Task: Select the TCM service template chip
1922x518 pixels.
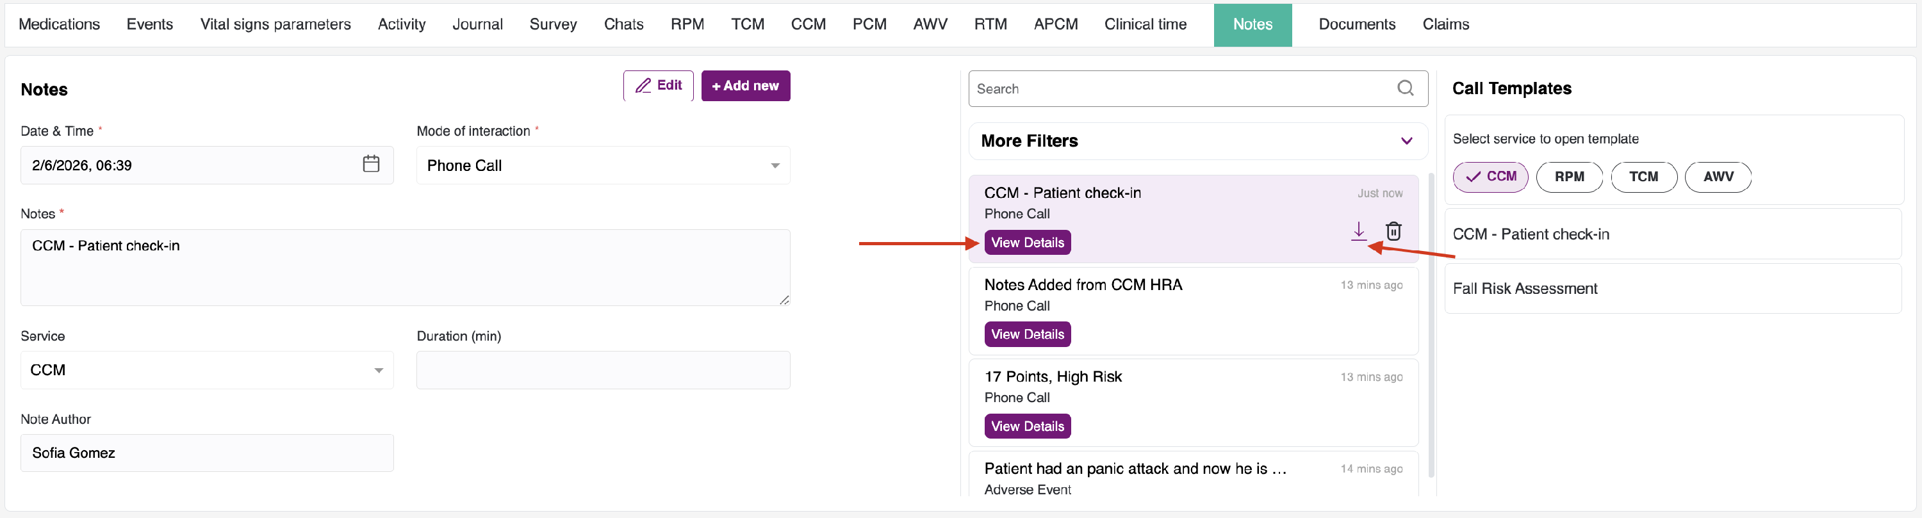Action: pos(1643,177)
